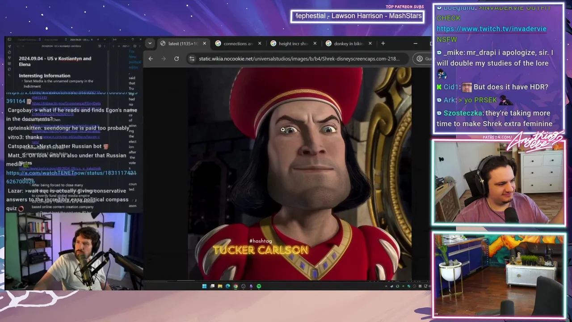Viewport: 572px width, 322px height.
Task: Open a new browser tab with plus button
Action: pos(383,43)
